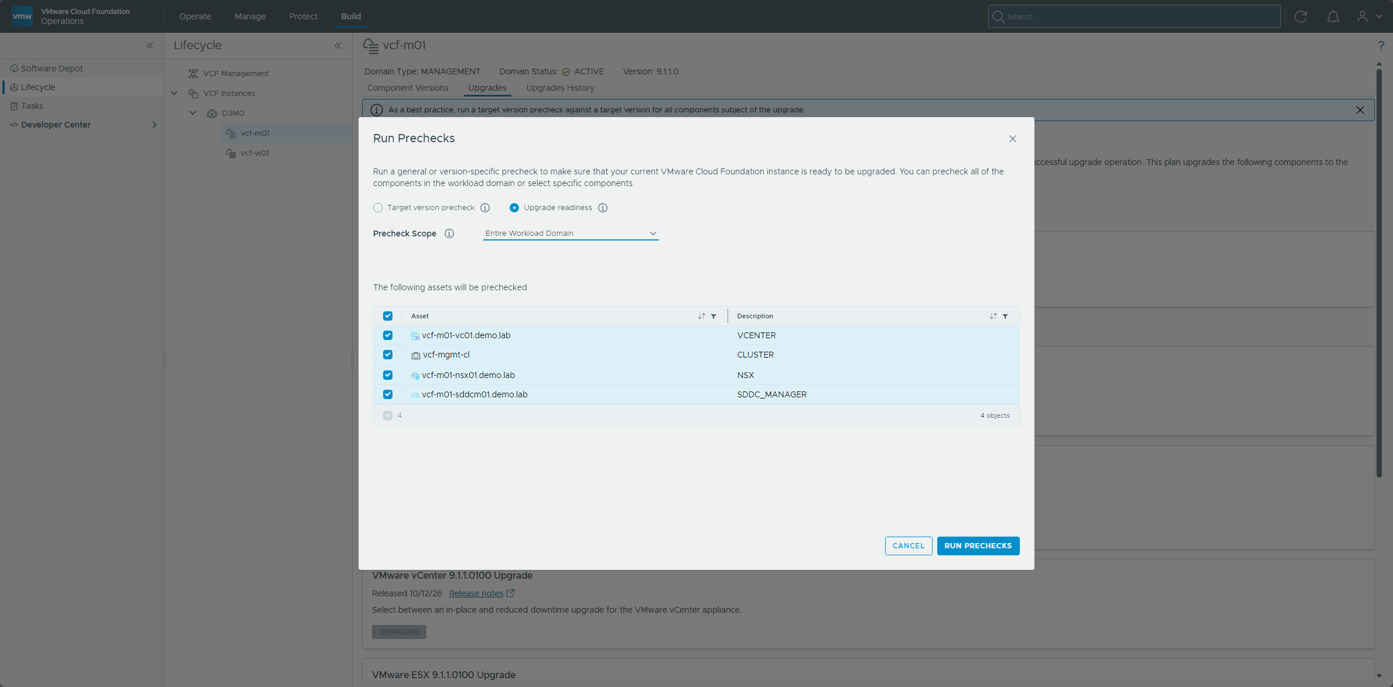
Task: Filter the Description column
Action: (1005, 316)
